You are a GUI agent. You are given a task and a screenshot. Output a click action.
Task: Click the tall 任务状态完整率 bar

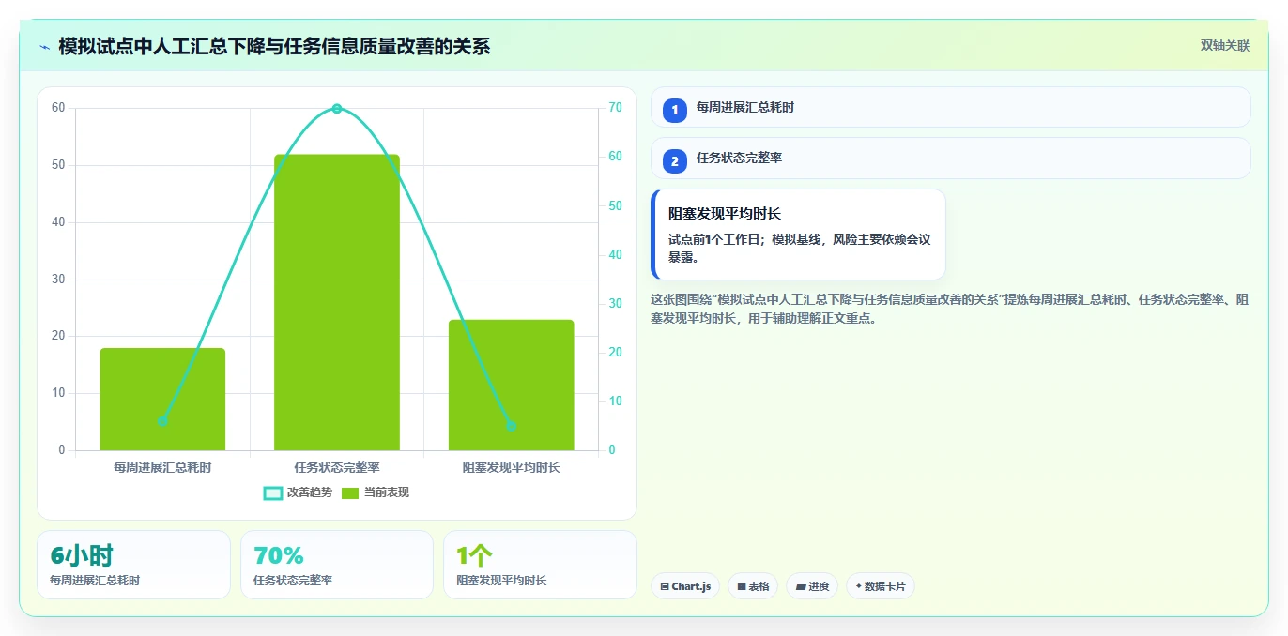coord(337,302)
